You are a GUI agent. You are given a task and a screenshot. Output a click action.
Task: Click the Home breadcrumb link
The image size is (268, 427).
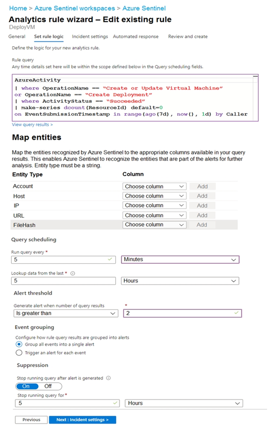[18, 8]
